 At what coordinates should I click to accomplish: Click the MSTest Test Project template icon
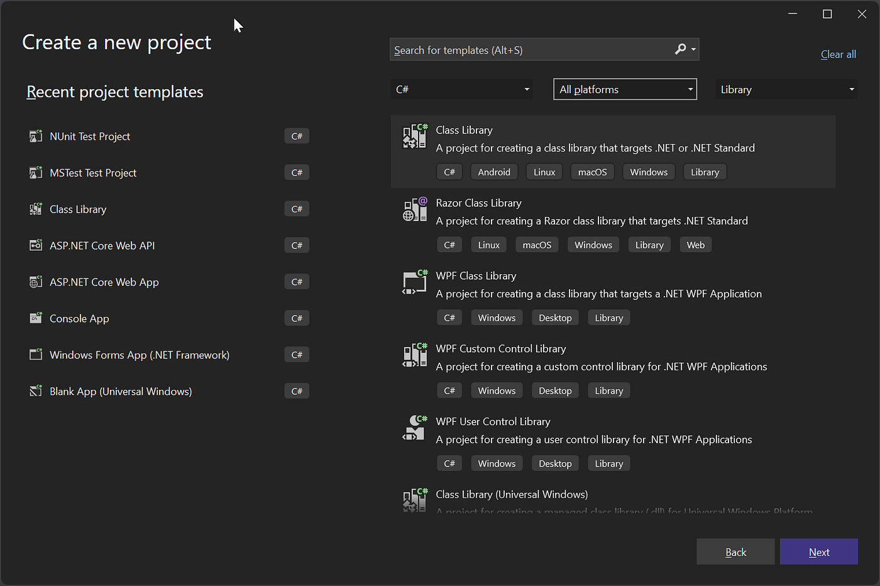point(36,172)
